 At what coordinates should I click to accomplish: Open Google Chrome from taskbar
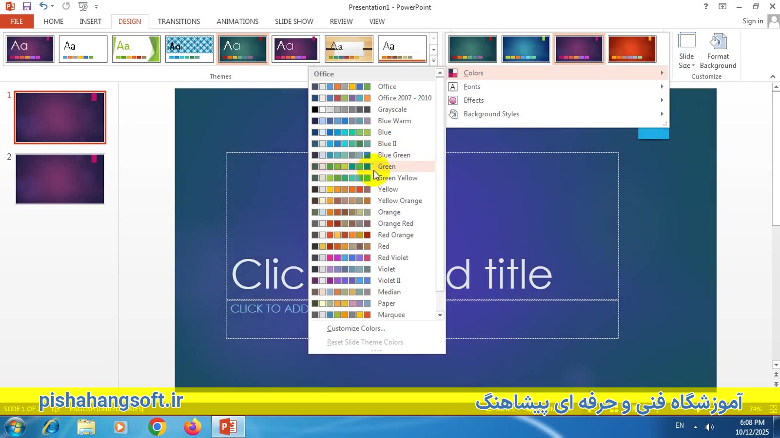click(x=157, y=427)
